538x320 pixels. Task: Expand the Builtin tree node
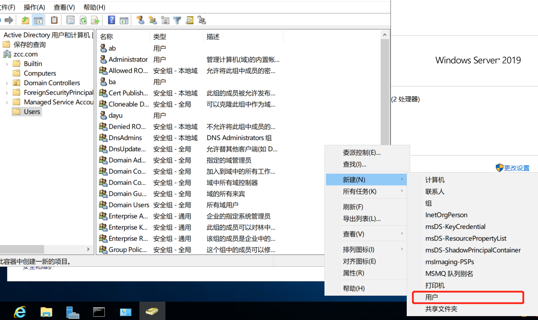click(7, 64)
